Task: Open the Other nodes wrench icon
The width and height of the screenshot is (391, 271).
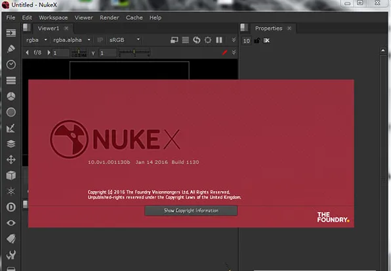Action: 11,255
